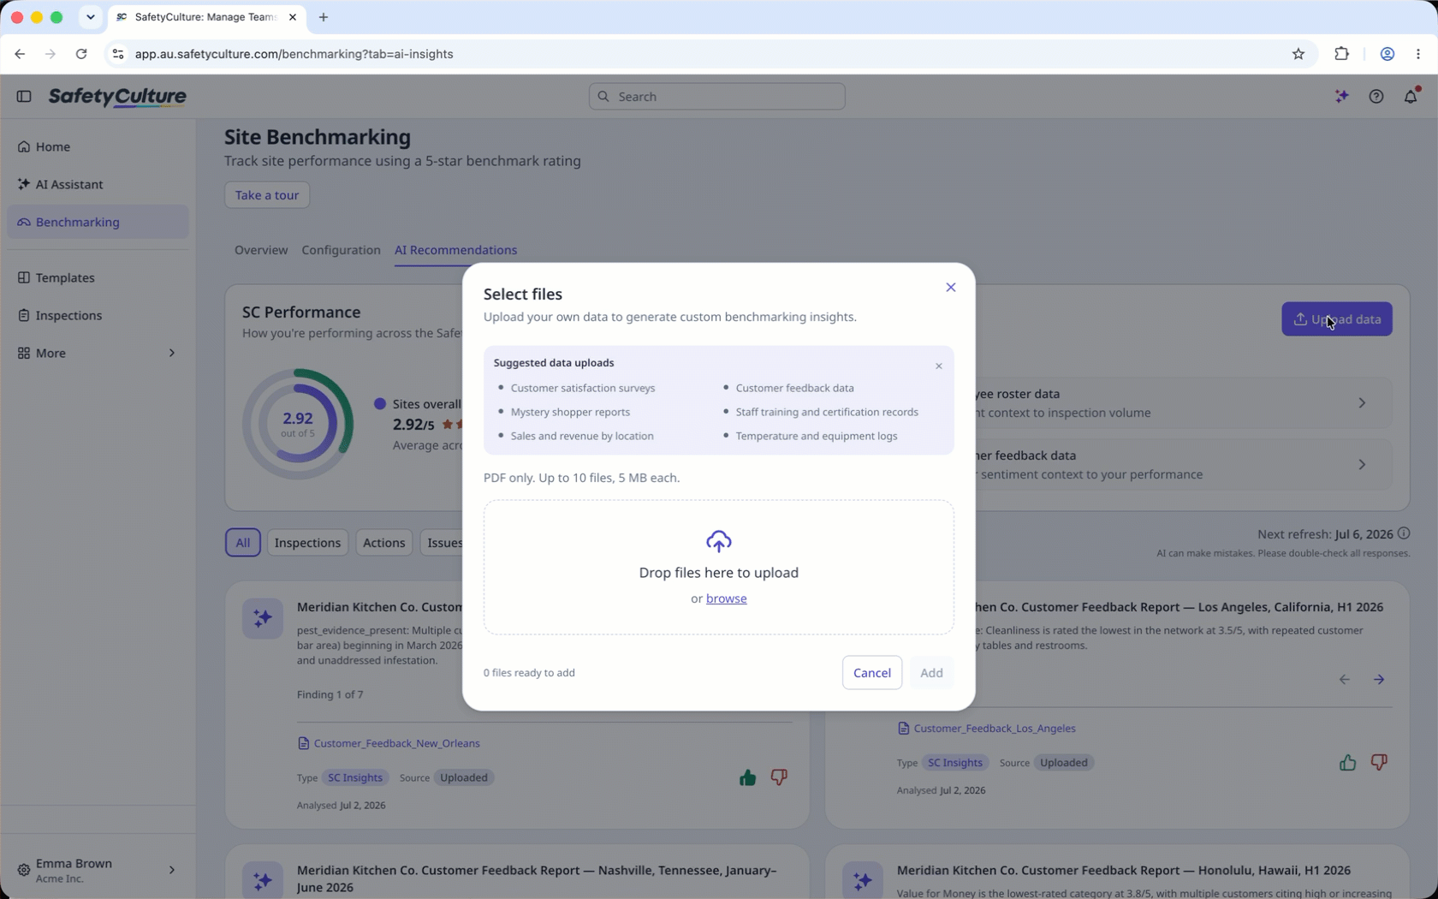
Task: Click the Honolulu Customer Feedback Report title
Action: click(1123, 871)
